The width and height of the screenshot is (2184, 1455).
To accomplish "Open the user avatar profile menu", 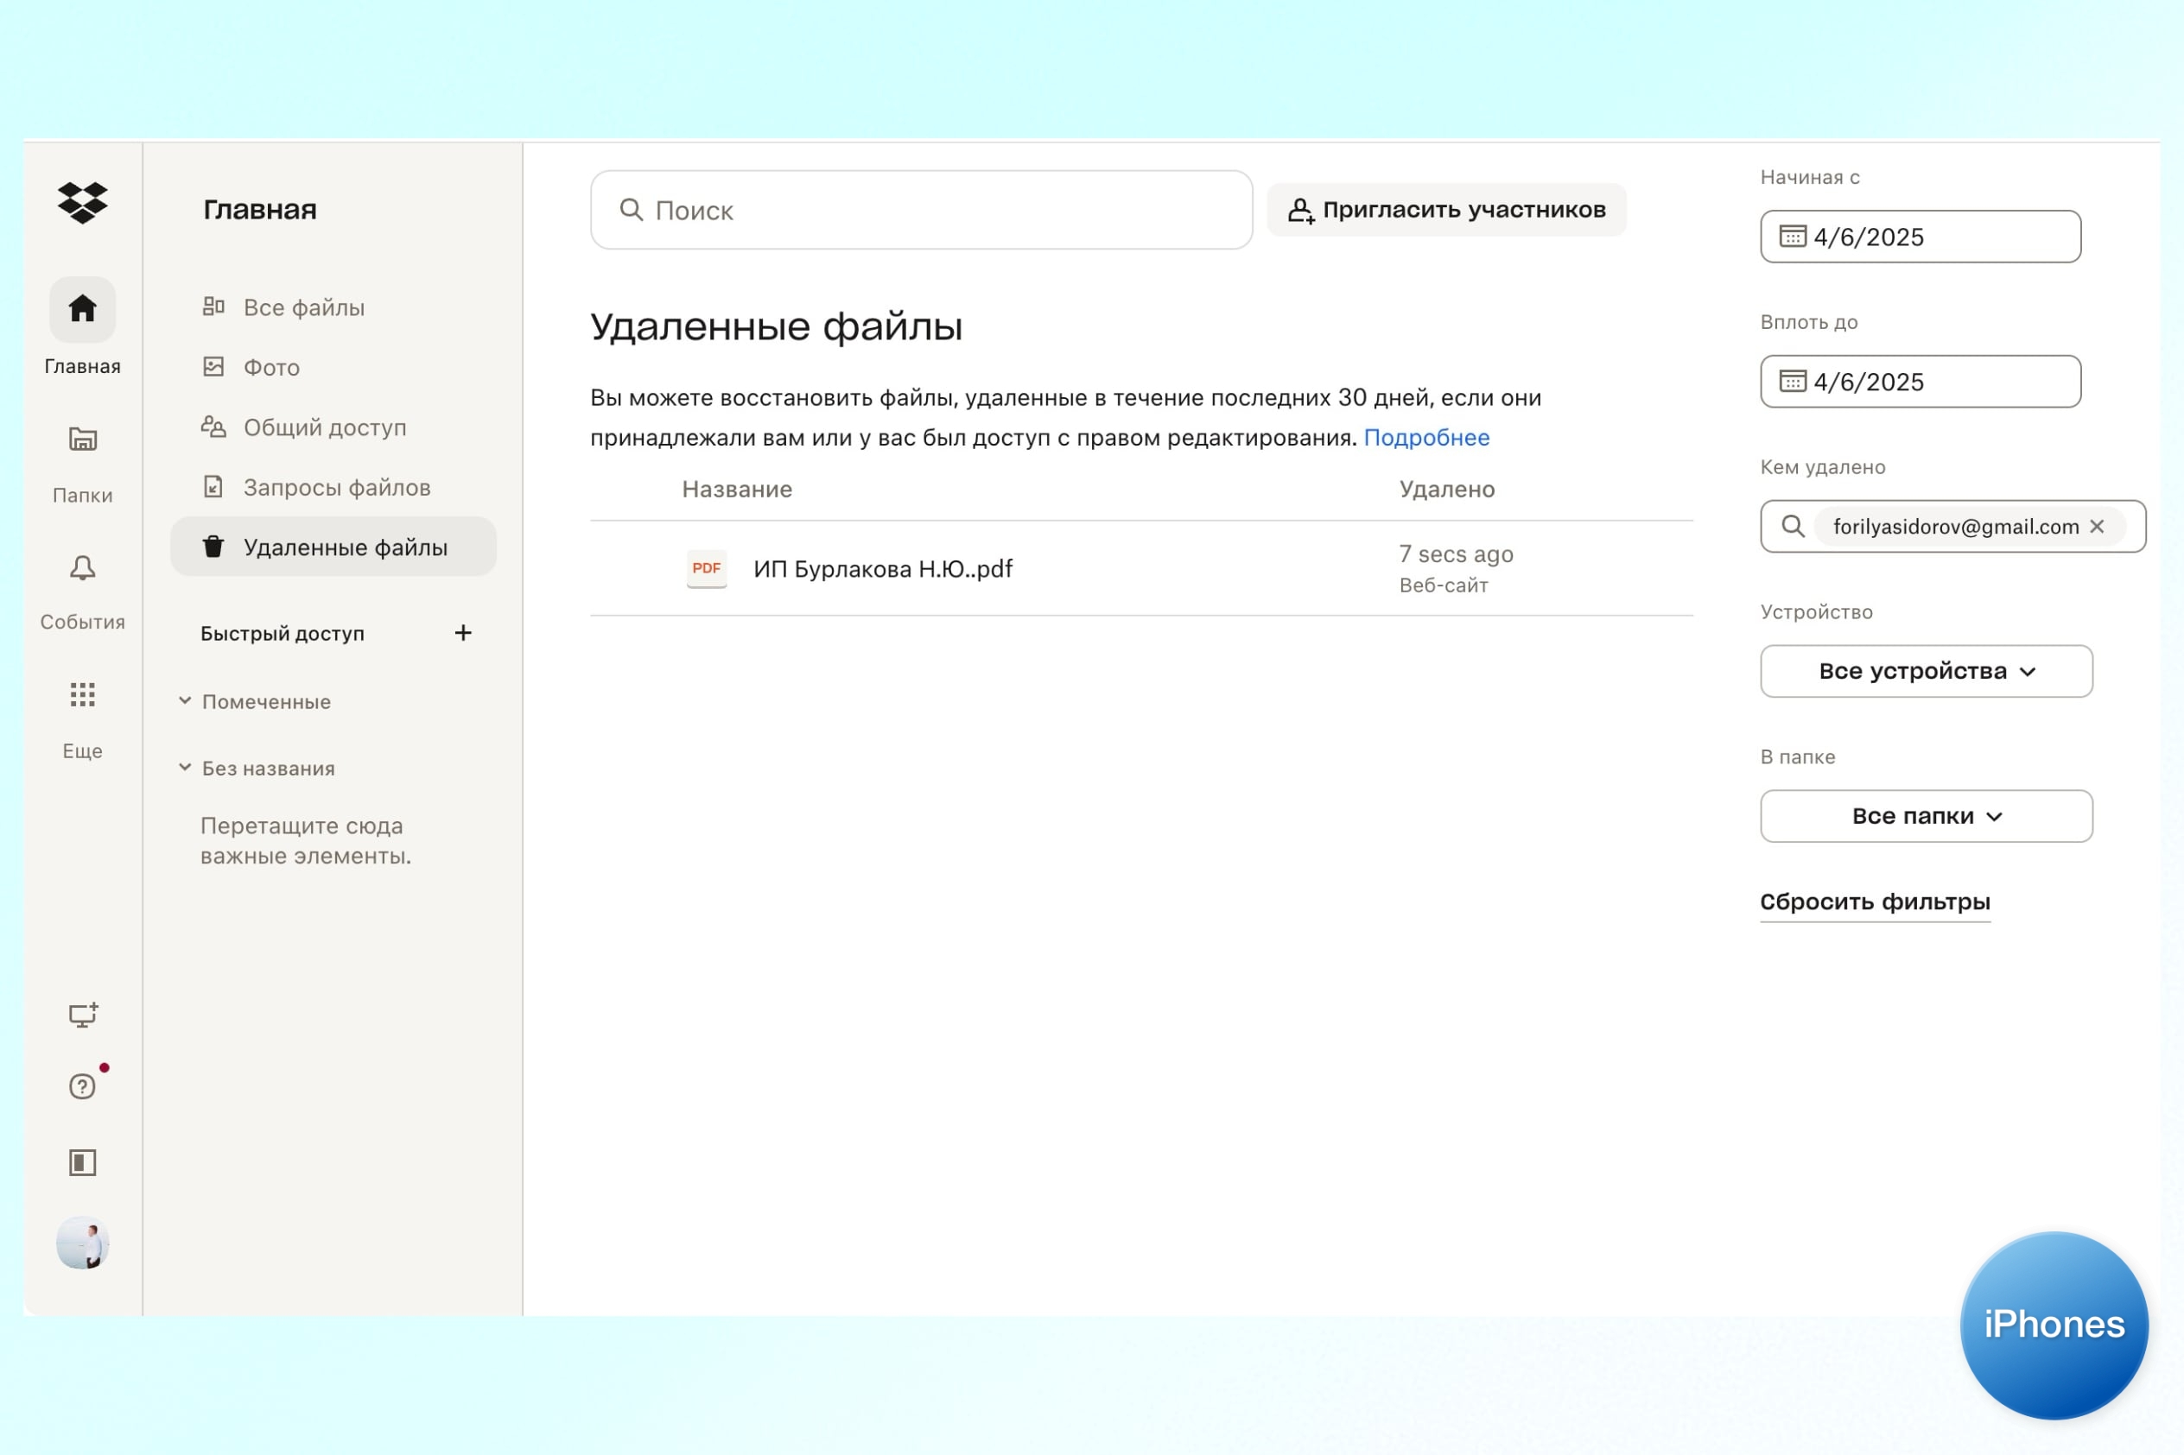I will (x=83, y=1243).
